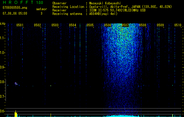The height and width of the screenshot is (117, 184).
Task: Click the 0503 time marker
Action: pyautogui.click(x=55, y=25)
